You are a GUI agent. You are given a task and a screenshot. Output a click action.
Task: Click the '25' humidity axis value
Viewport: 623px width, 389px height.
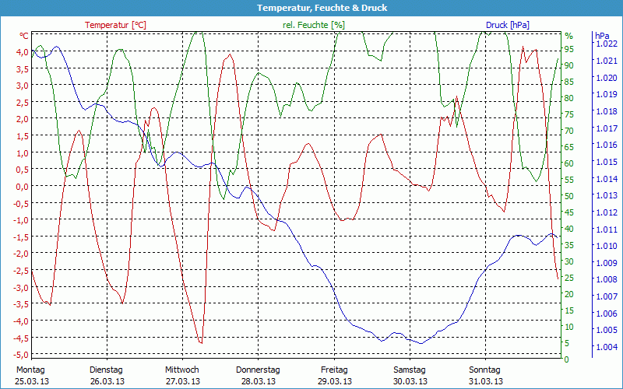(569, 278)
